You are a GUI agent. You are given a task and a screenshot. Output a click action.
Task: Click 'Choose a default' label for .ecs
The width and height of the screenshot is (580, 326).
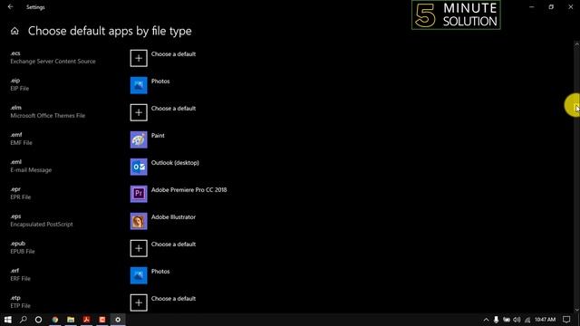tap(173, 54)
